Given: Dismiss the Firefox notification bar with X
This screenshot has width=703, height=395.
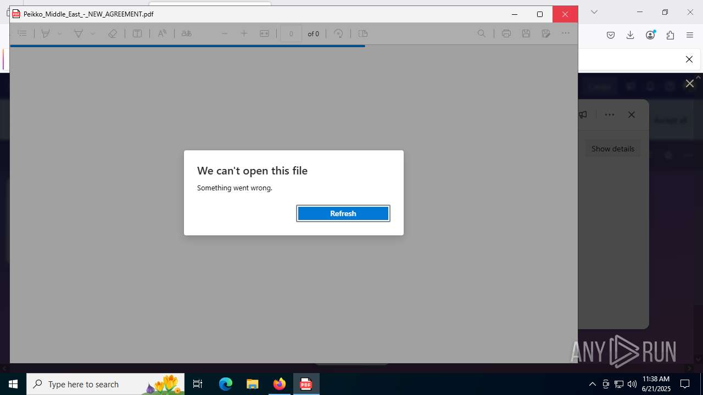Looking at the screenshot, I should tap(689, 59).
